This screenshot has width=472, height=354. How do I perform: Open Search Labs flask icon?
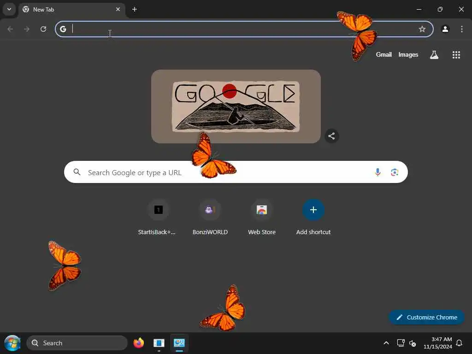click(x=434, y=55)
